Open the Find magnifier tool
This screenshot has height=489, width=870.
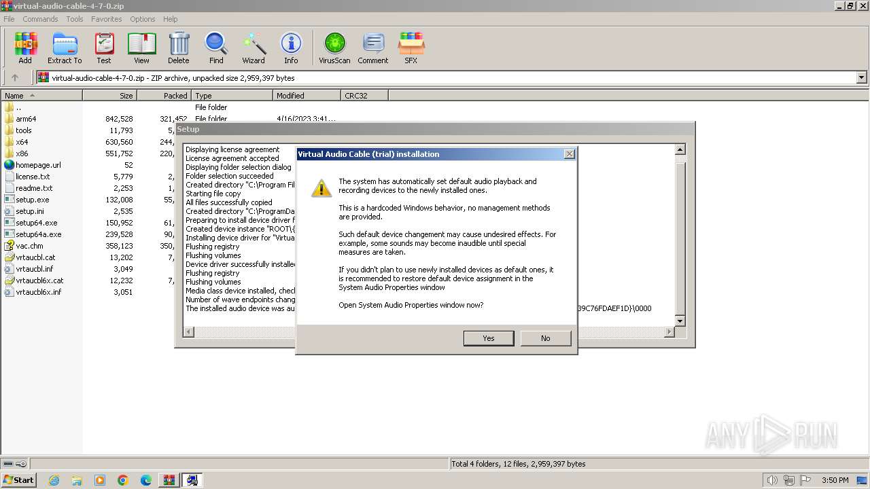216,48
